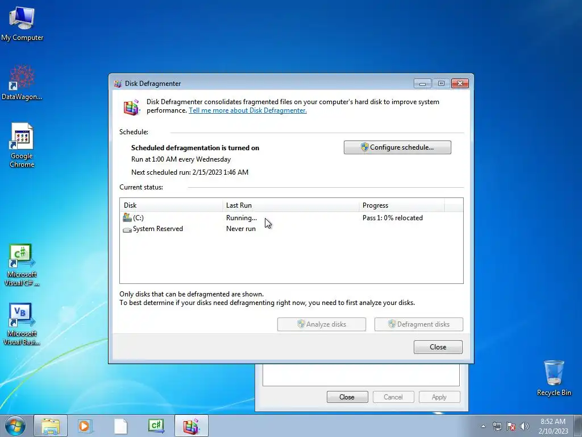Image resolution: width=582 pixels, height=437 pixels.
Task: Select the '(C:)' disk label
Action: point(138,218)
